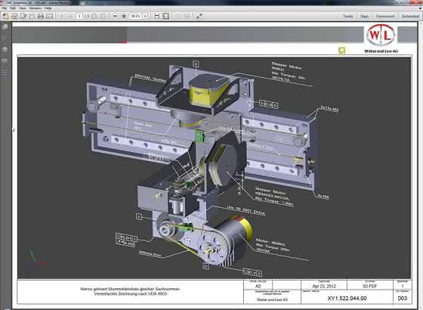Click the page number field
Screen dimensions: 423x310
pyautogui.click(x=79, y=16)
